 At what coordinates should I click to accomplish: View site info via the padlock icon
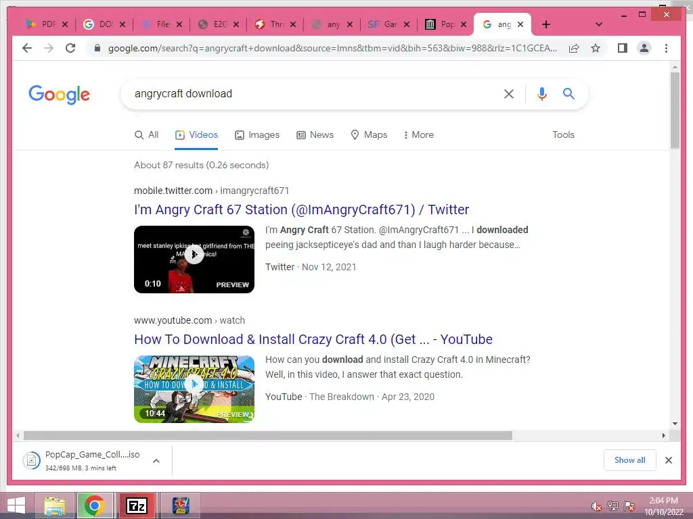tap(97, 48)
